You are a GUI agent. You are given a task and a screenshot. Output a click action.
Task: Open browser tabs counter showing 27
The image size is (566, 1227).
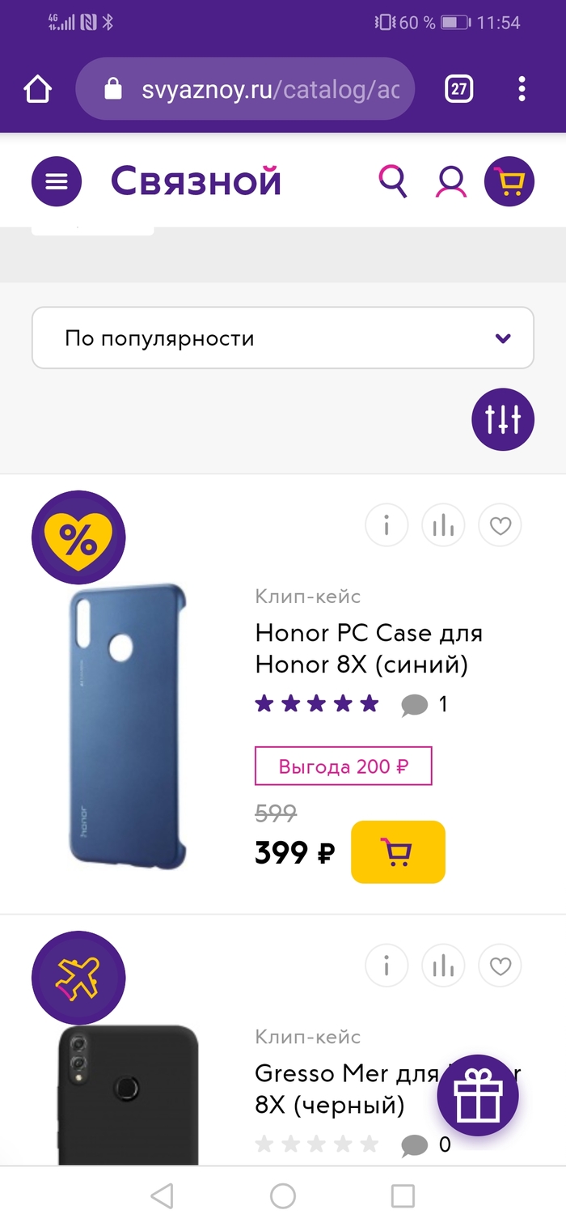pyautogui.click(x=459, y=88)
